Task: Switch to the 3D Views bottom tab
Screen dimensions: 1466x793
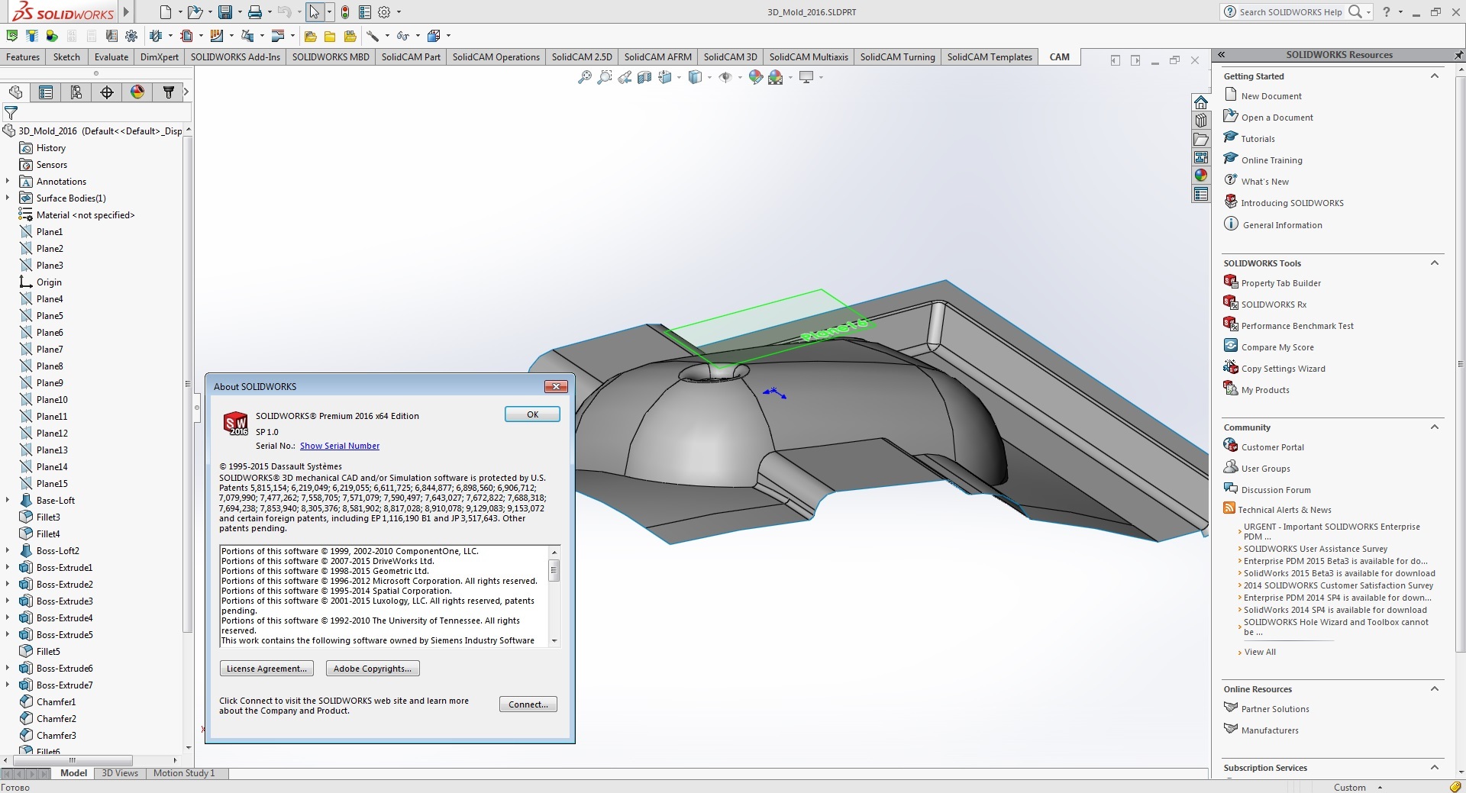Action: 120,773
